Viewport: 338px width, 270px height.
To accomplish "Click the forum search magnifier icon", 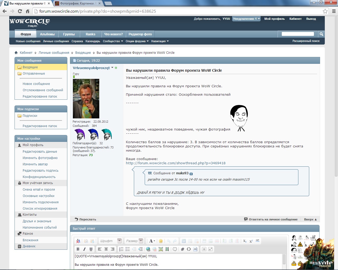I will [x=321, y=34].
